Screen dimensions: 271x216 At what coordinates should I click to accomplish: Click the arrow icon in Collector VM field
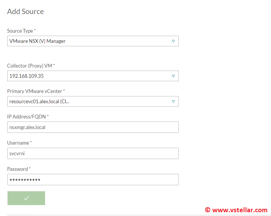pyautogui.click(x=173, y=76)
